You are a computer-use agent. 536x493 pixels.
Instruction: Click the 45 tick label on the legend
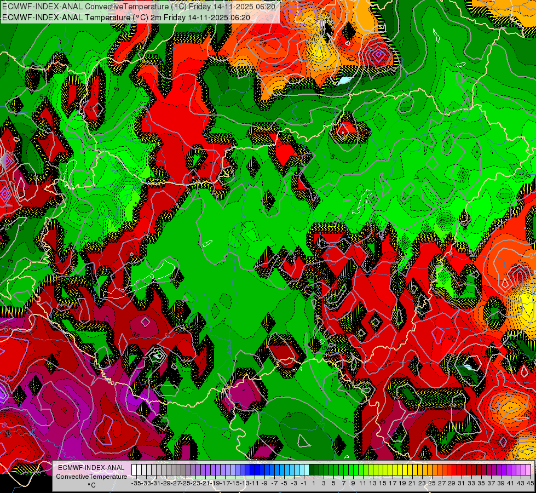530,483
